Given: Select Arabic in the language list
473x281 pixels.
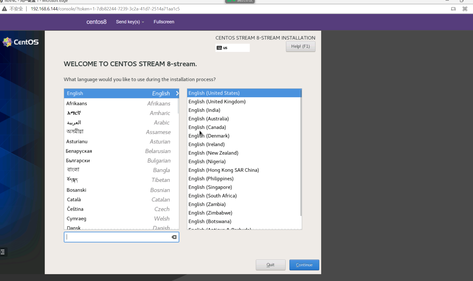Looking at the screenshot, I should pos(121,123).
